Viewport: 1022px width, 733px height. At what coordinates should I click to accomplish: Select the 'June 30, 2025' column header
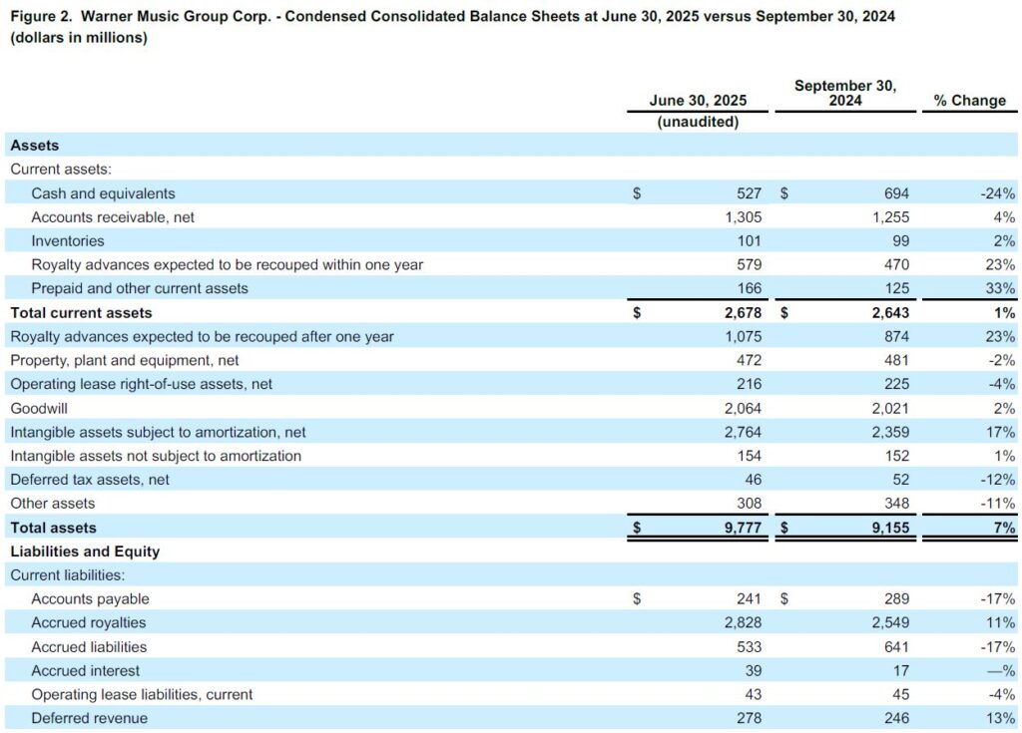click(x=698, y=101)
